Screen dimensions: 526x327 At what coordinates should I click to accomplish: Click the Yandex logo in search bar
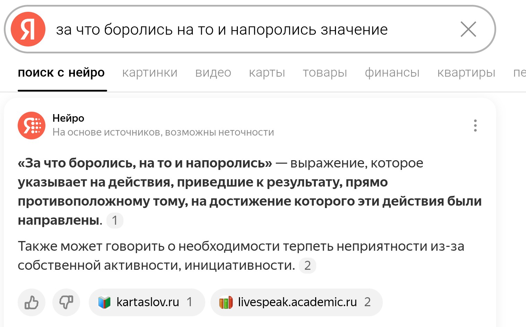(x=28, y=29)
